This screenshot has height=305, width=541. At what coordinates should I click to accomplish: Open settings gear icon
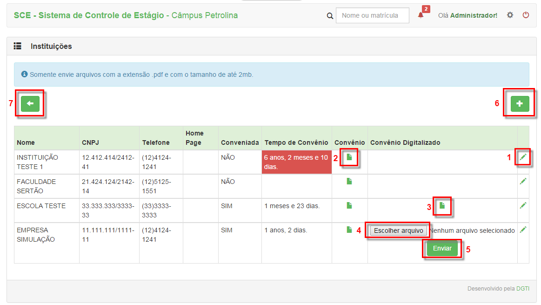click(x=510, y=15)
